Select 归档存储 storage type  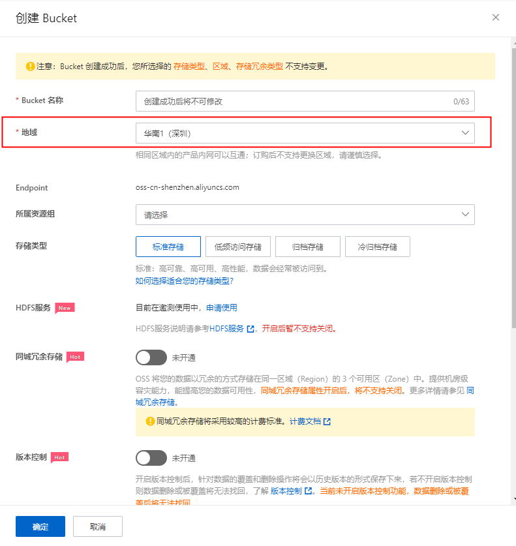tap(308, 247)
